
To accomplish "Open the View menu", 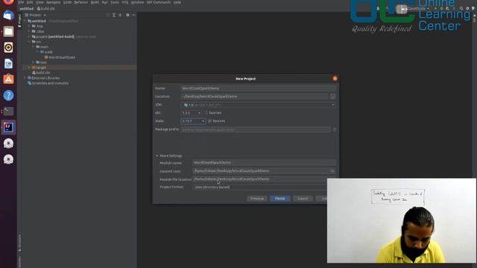I will [x=40, y=2].
